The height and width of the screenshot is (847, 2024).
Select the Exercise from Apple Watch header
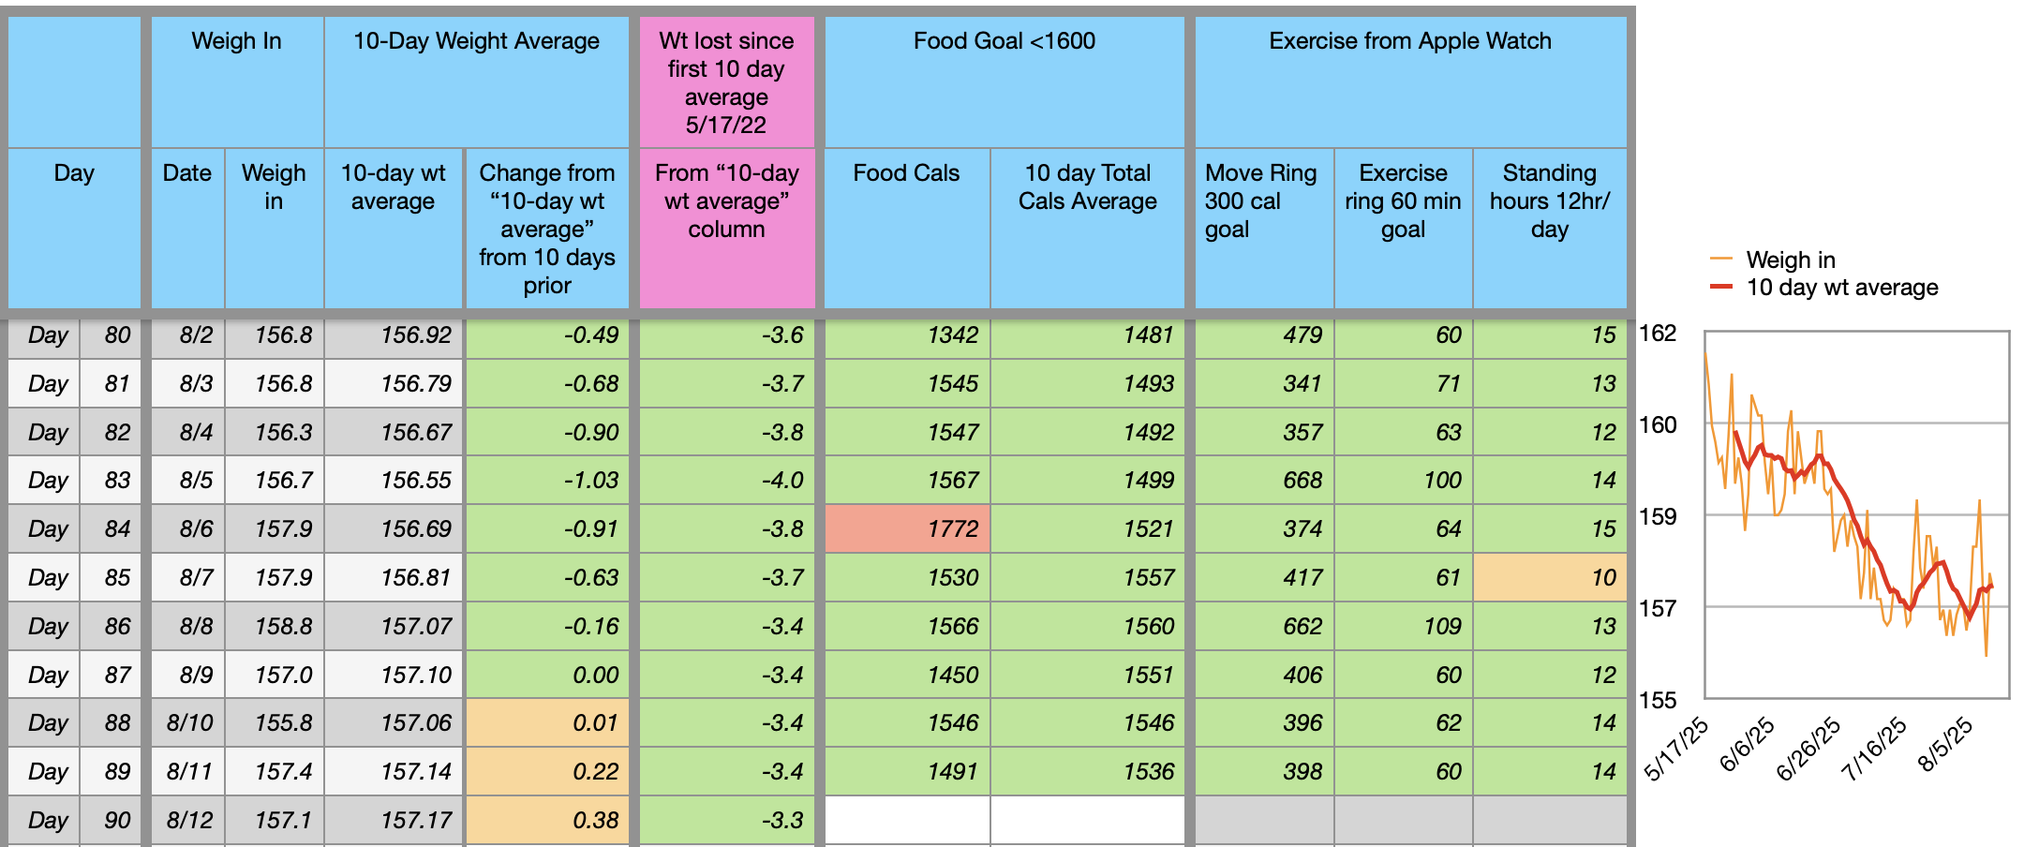click(x=1410, y=82)
